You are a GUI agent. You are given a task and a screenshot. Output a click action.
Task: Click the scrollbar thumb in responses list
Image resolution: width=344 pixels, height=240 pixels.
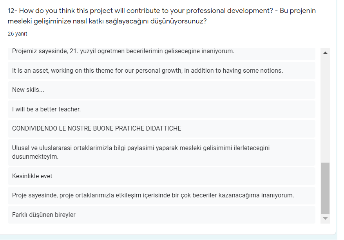(x=324, y=188)
